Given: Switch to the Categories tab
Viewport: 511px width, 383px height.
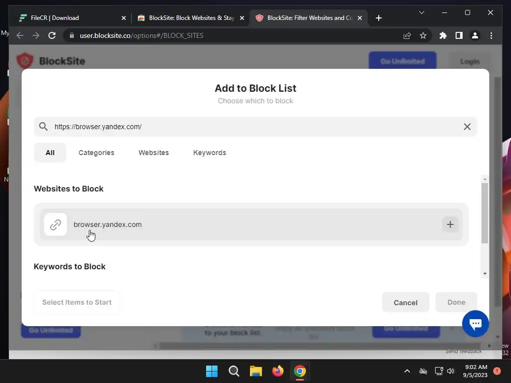Looking at the screenshot, I should (96, 153).
